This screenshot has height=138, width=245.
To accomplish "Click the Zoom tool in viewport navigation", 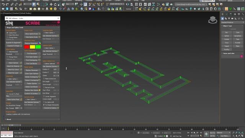I will [234, 133].
